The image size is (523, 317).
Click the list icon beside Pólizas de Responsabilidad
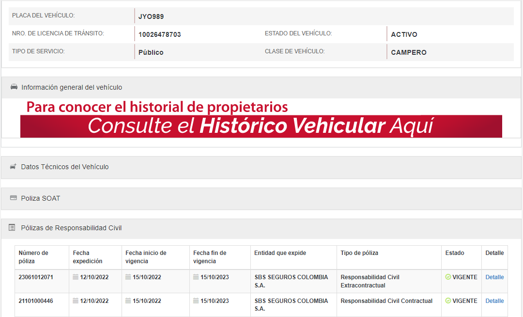[x=13, y=228]
